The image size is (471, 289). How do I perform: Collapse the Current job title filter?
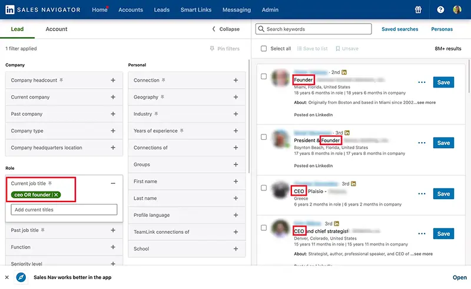[113, 183]
